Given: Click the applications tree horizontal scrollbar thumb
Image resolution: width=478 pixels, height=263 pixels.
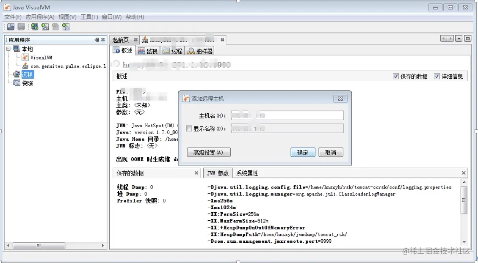Looking at the screenshot, I should 39,245.
